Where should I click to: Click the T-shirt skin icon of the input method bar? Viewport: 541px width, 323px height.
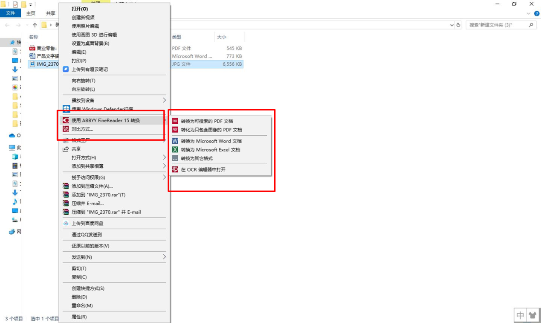532,315
